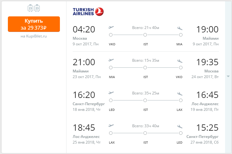Click the first 23 kg baggage icon
Screen dimensions: 232x154
tap(30, 8)
